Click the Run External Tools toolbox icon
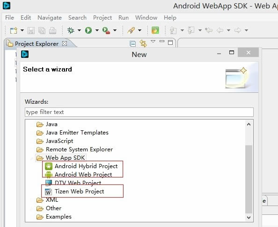The width and height of the screenshot is (278, 227). (106, 30)
